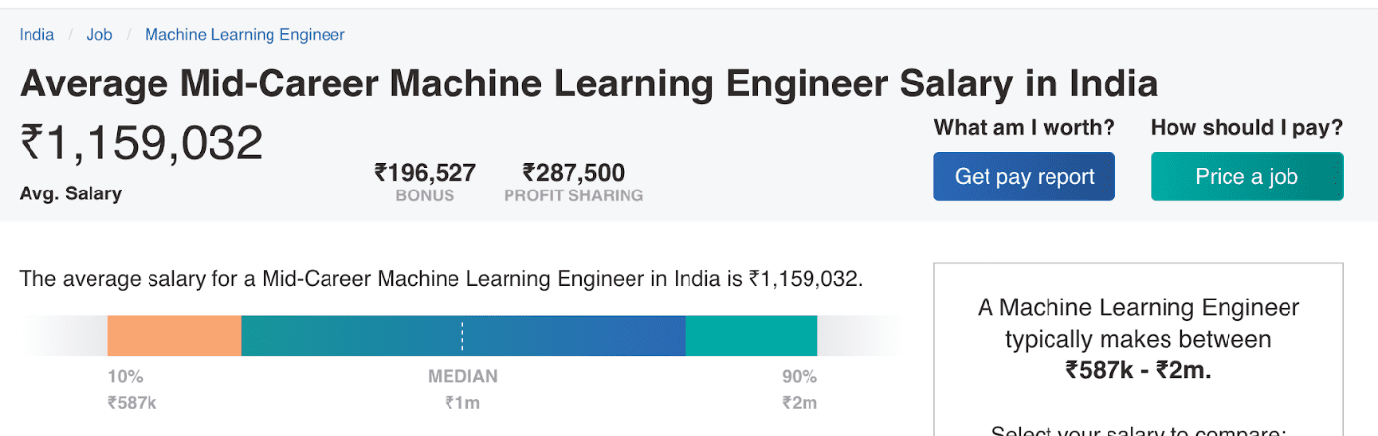Click the average salary summary sentence
Viewport: 1378px width, 436px height.
pyautogui.click(x=441, y=279)
